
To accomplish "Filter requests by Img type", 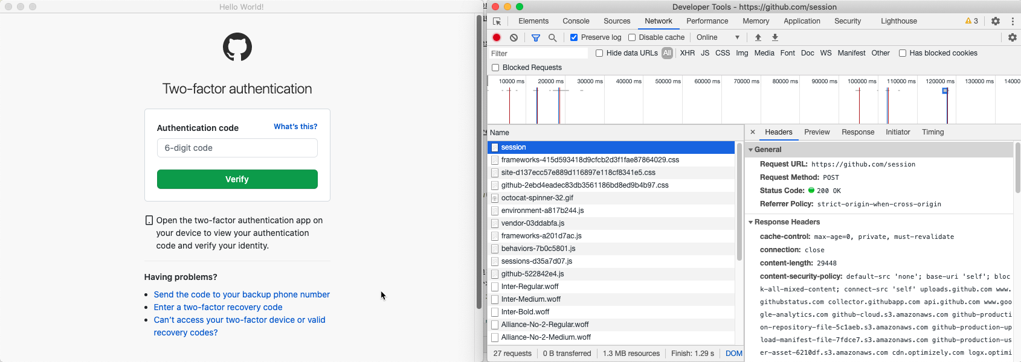I will [x=742, y=53].
